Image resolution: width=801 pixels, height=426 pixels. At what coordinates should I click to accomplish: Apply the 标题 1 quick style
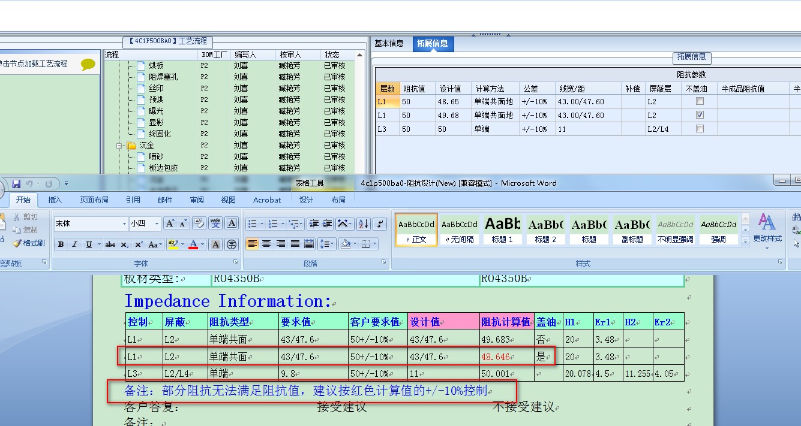(503, 229)
